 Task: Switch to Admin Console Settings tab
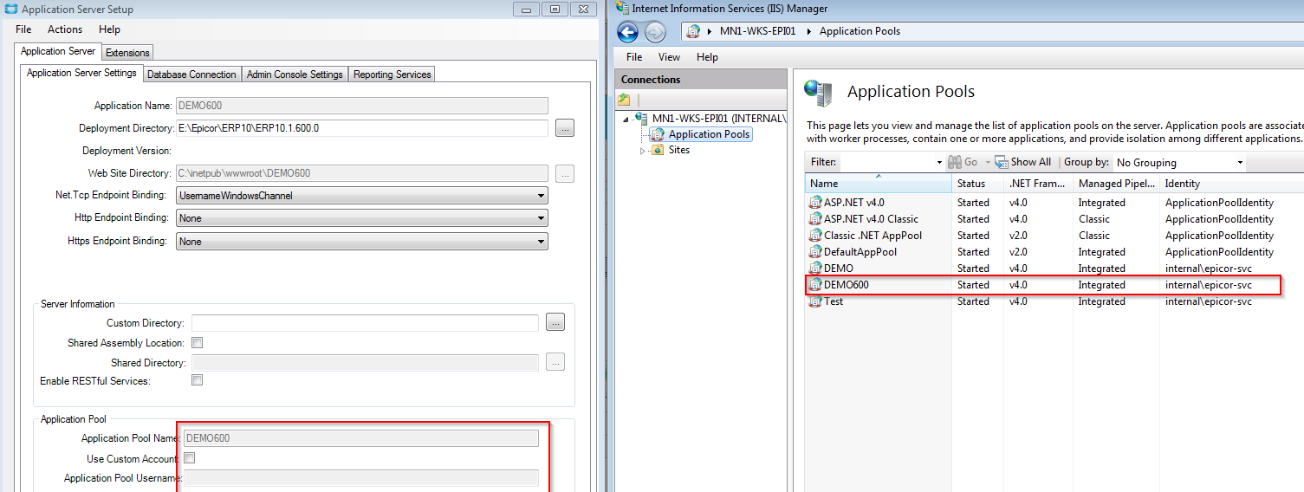295,74
